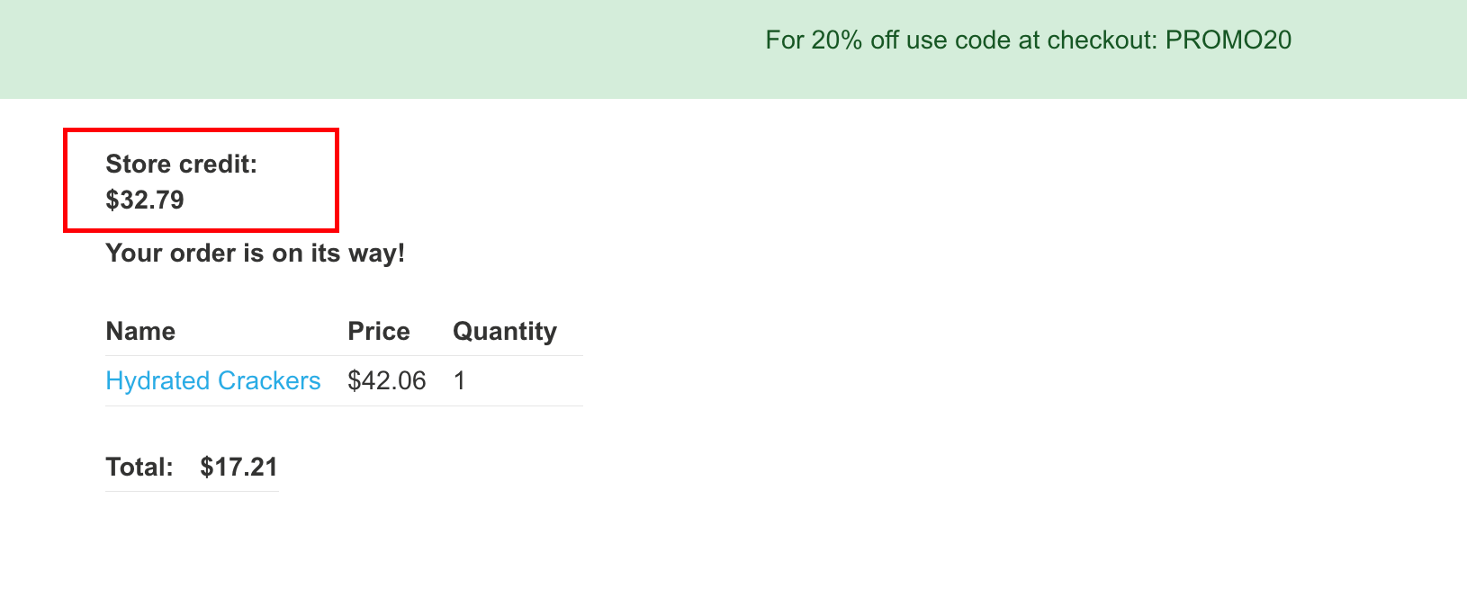Click the Price column header

[378, 332]
